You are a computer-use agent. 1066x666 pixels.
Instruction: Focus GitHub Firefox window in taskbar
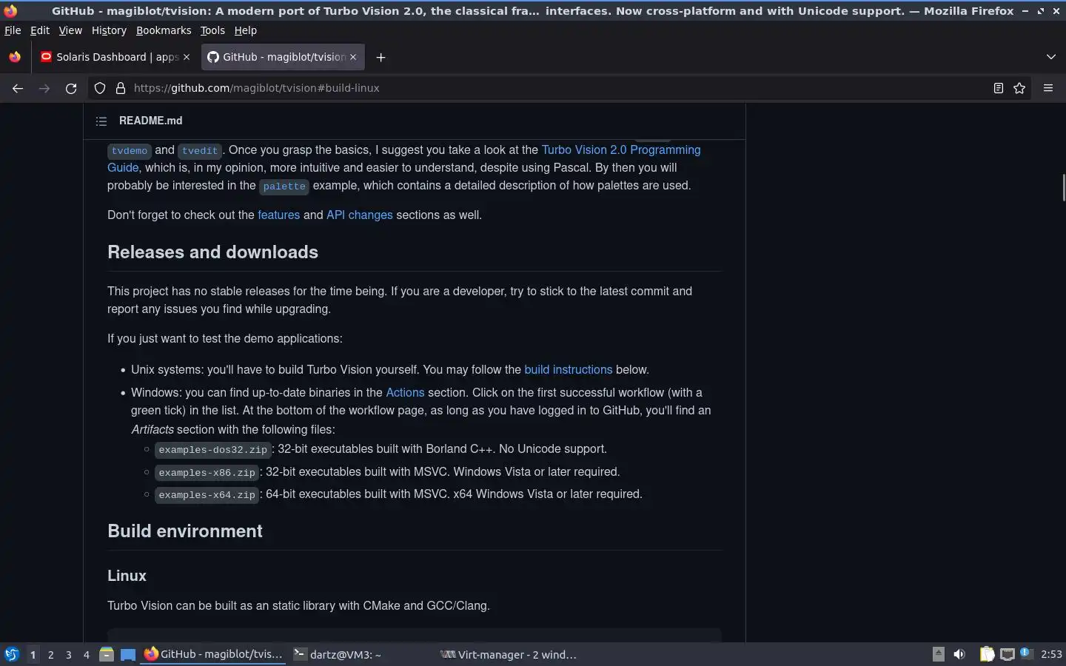click(213, 654)
